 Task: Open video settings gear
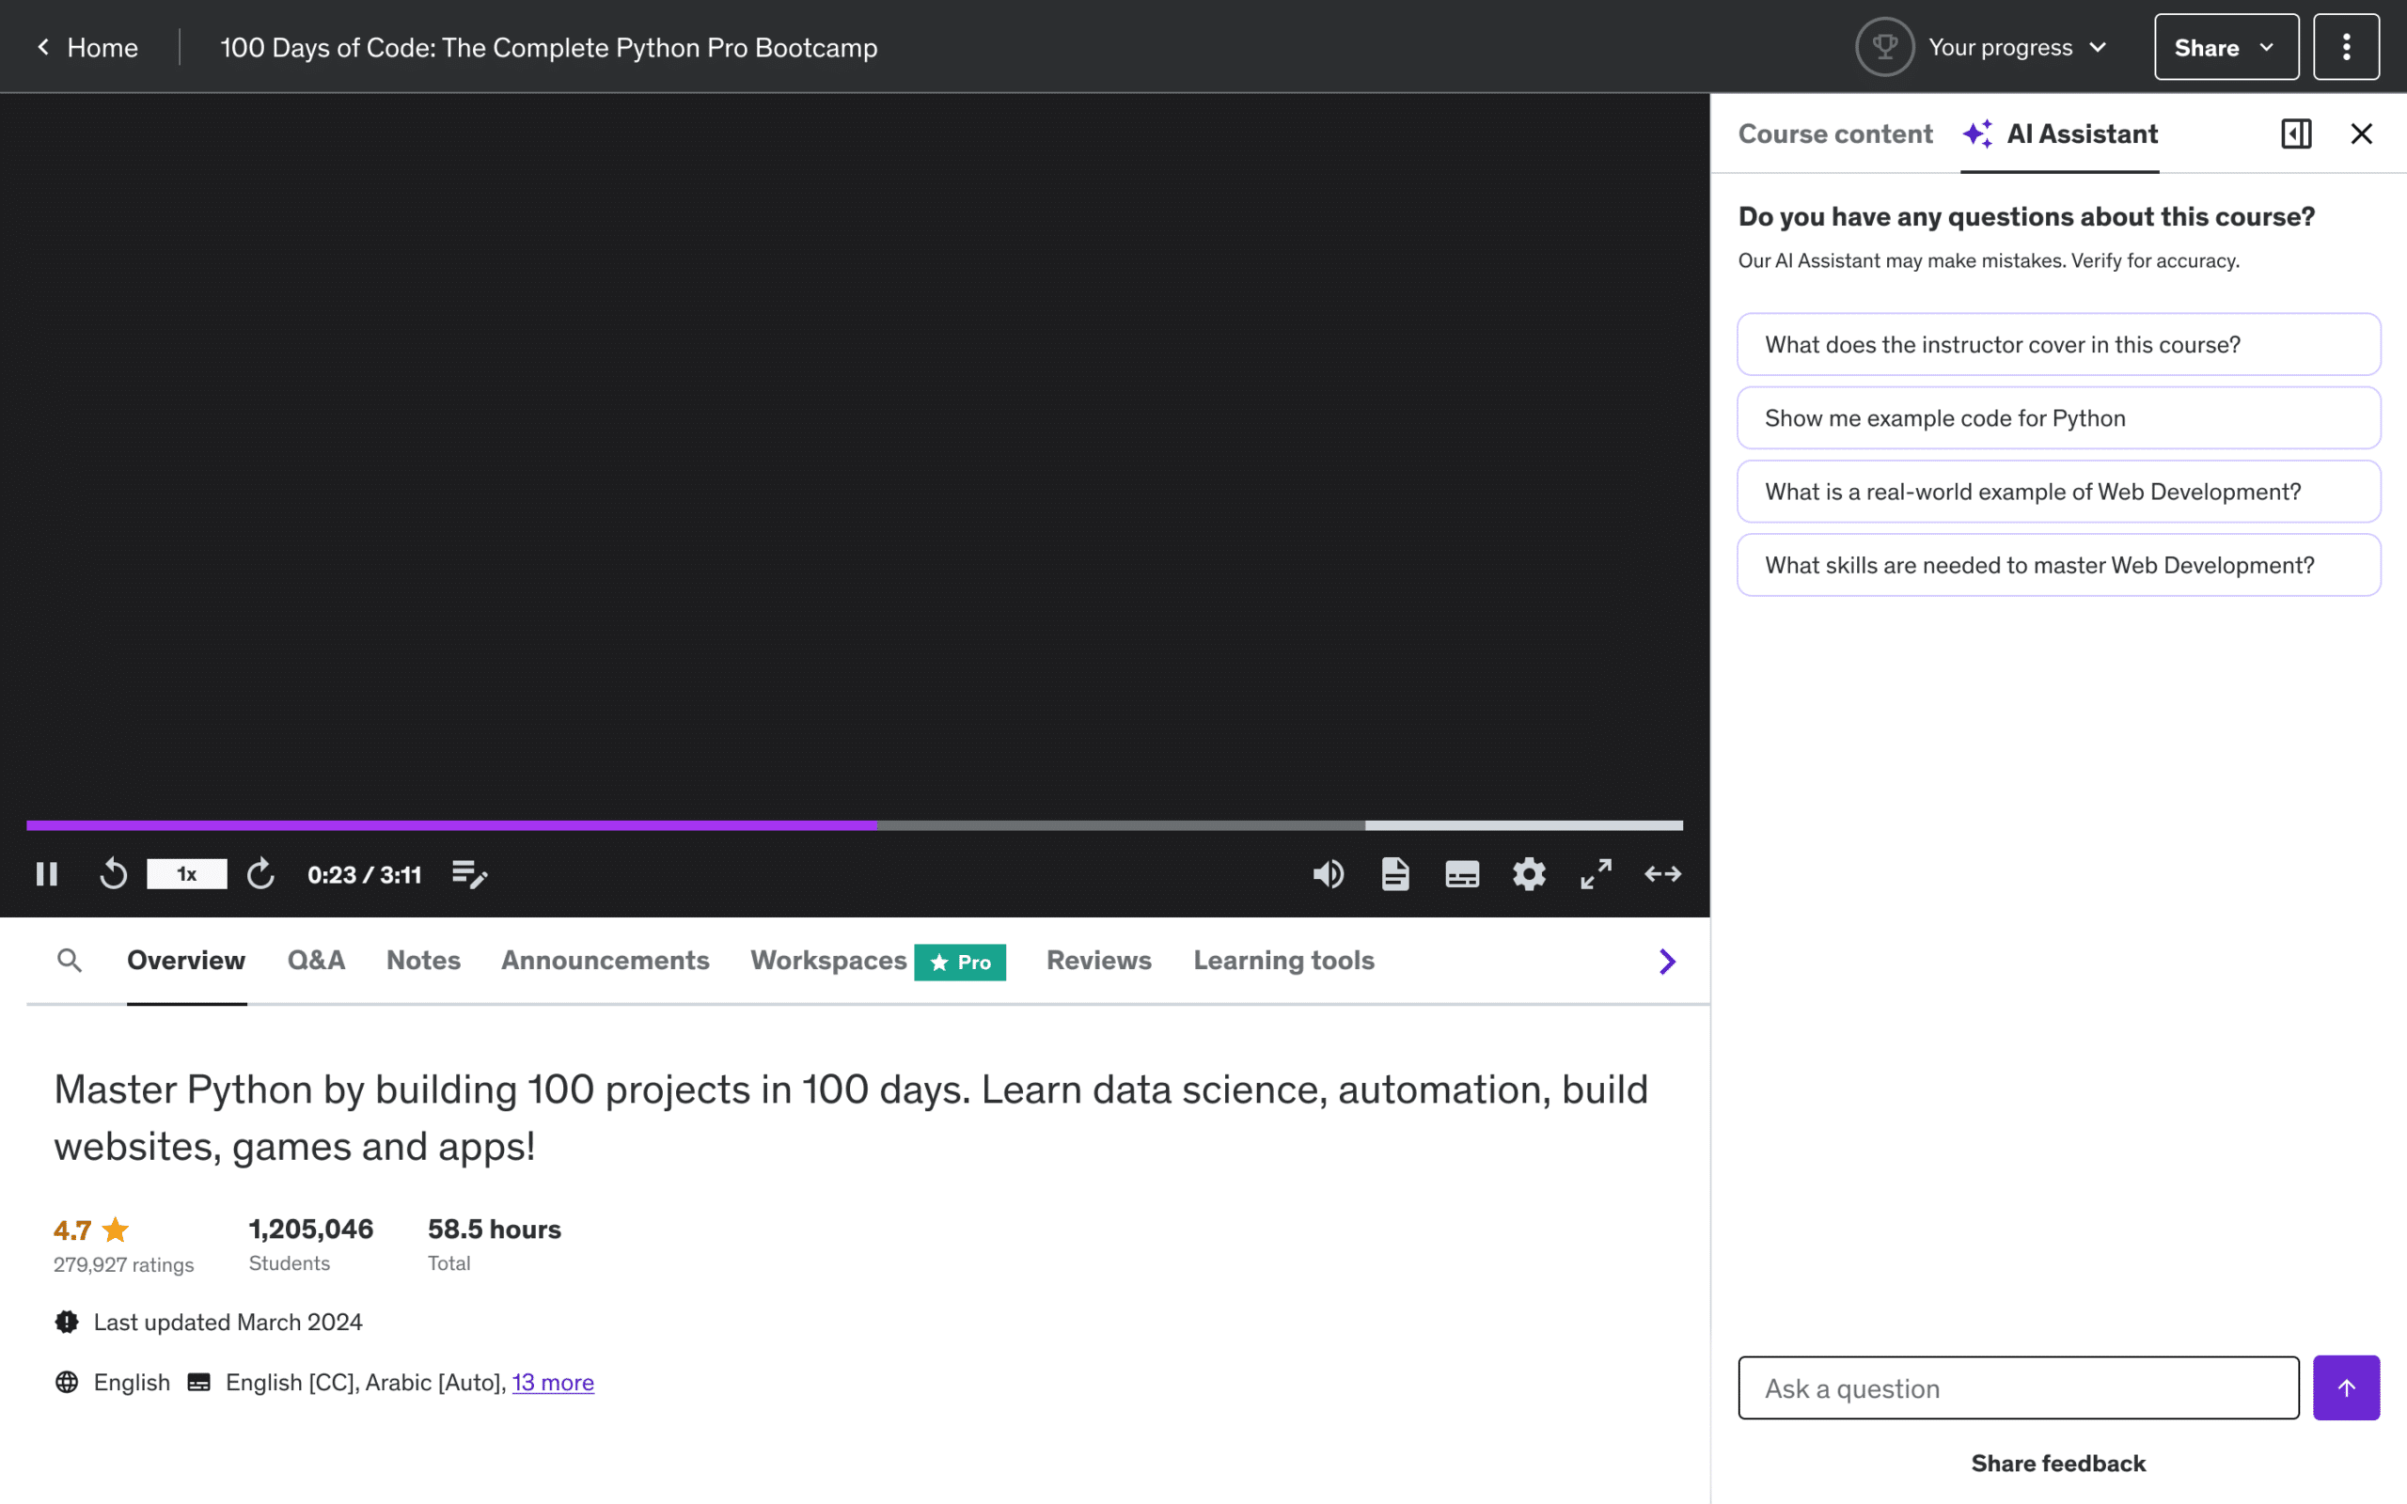click(1529, 874)
